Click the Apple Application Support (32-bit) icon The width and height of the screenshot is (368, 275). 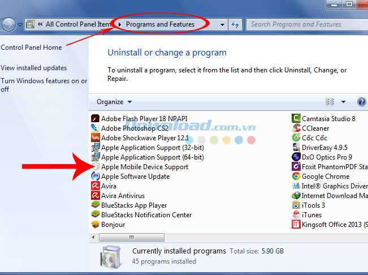[96, 147]
